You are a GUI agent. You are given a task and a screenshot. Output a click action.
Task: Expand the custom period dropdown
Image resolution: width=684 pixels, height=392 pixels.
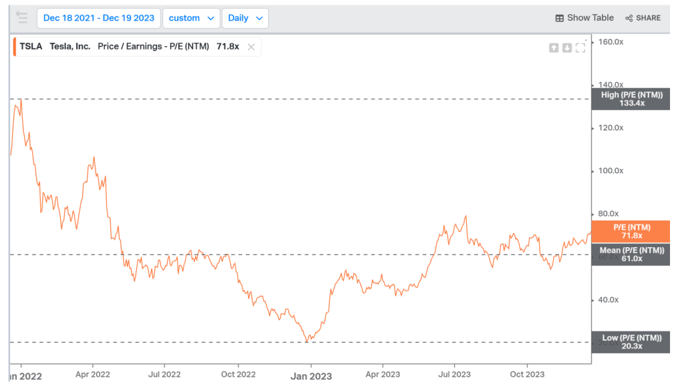point(191,18)
